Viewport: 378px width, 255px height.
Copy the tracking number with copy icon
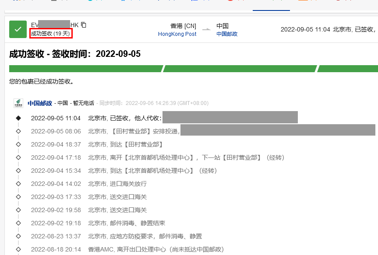tap(84, 25)
